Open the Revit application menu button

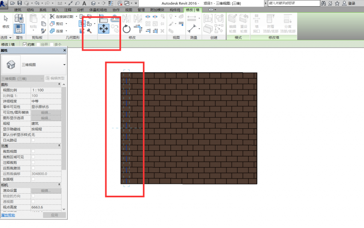tap(4, 4)
